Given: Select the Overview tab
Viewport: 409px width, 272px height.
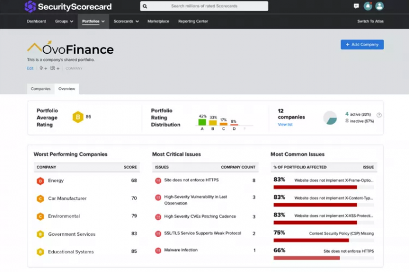Looking at the screenshot, I should click(67, 89).
